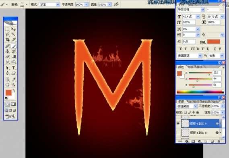This screenshot has height=158, width=229.
Task: Select the Rectangular Marquee tool
Action: (x=8, y=29)
